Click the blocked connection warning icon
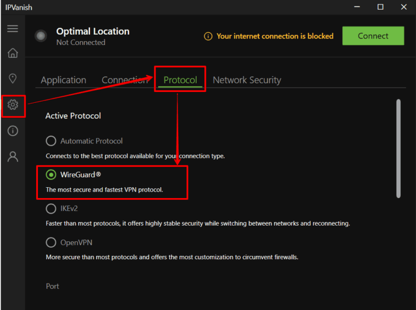Viewport: 416px width, 310px height. coord(208,36)
